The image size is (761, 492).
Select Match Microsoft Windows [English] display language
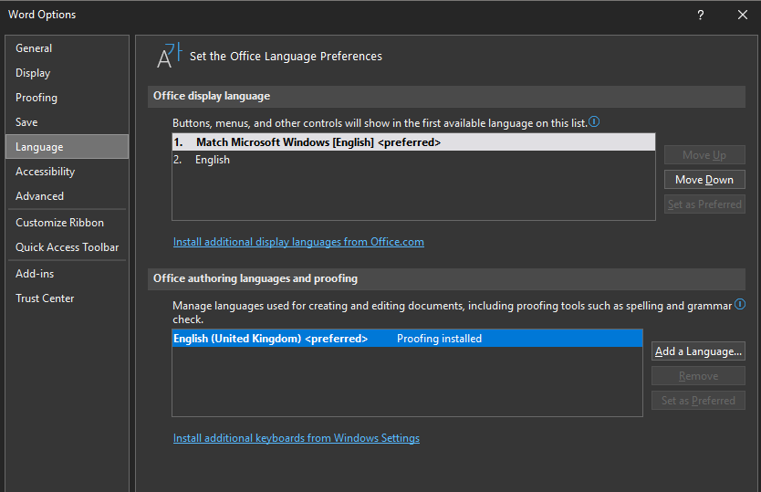coord(413,142)
